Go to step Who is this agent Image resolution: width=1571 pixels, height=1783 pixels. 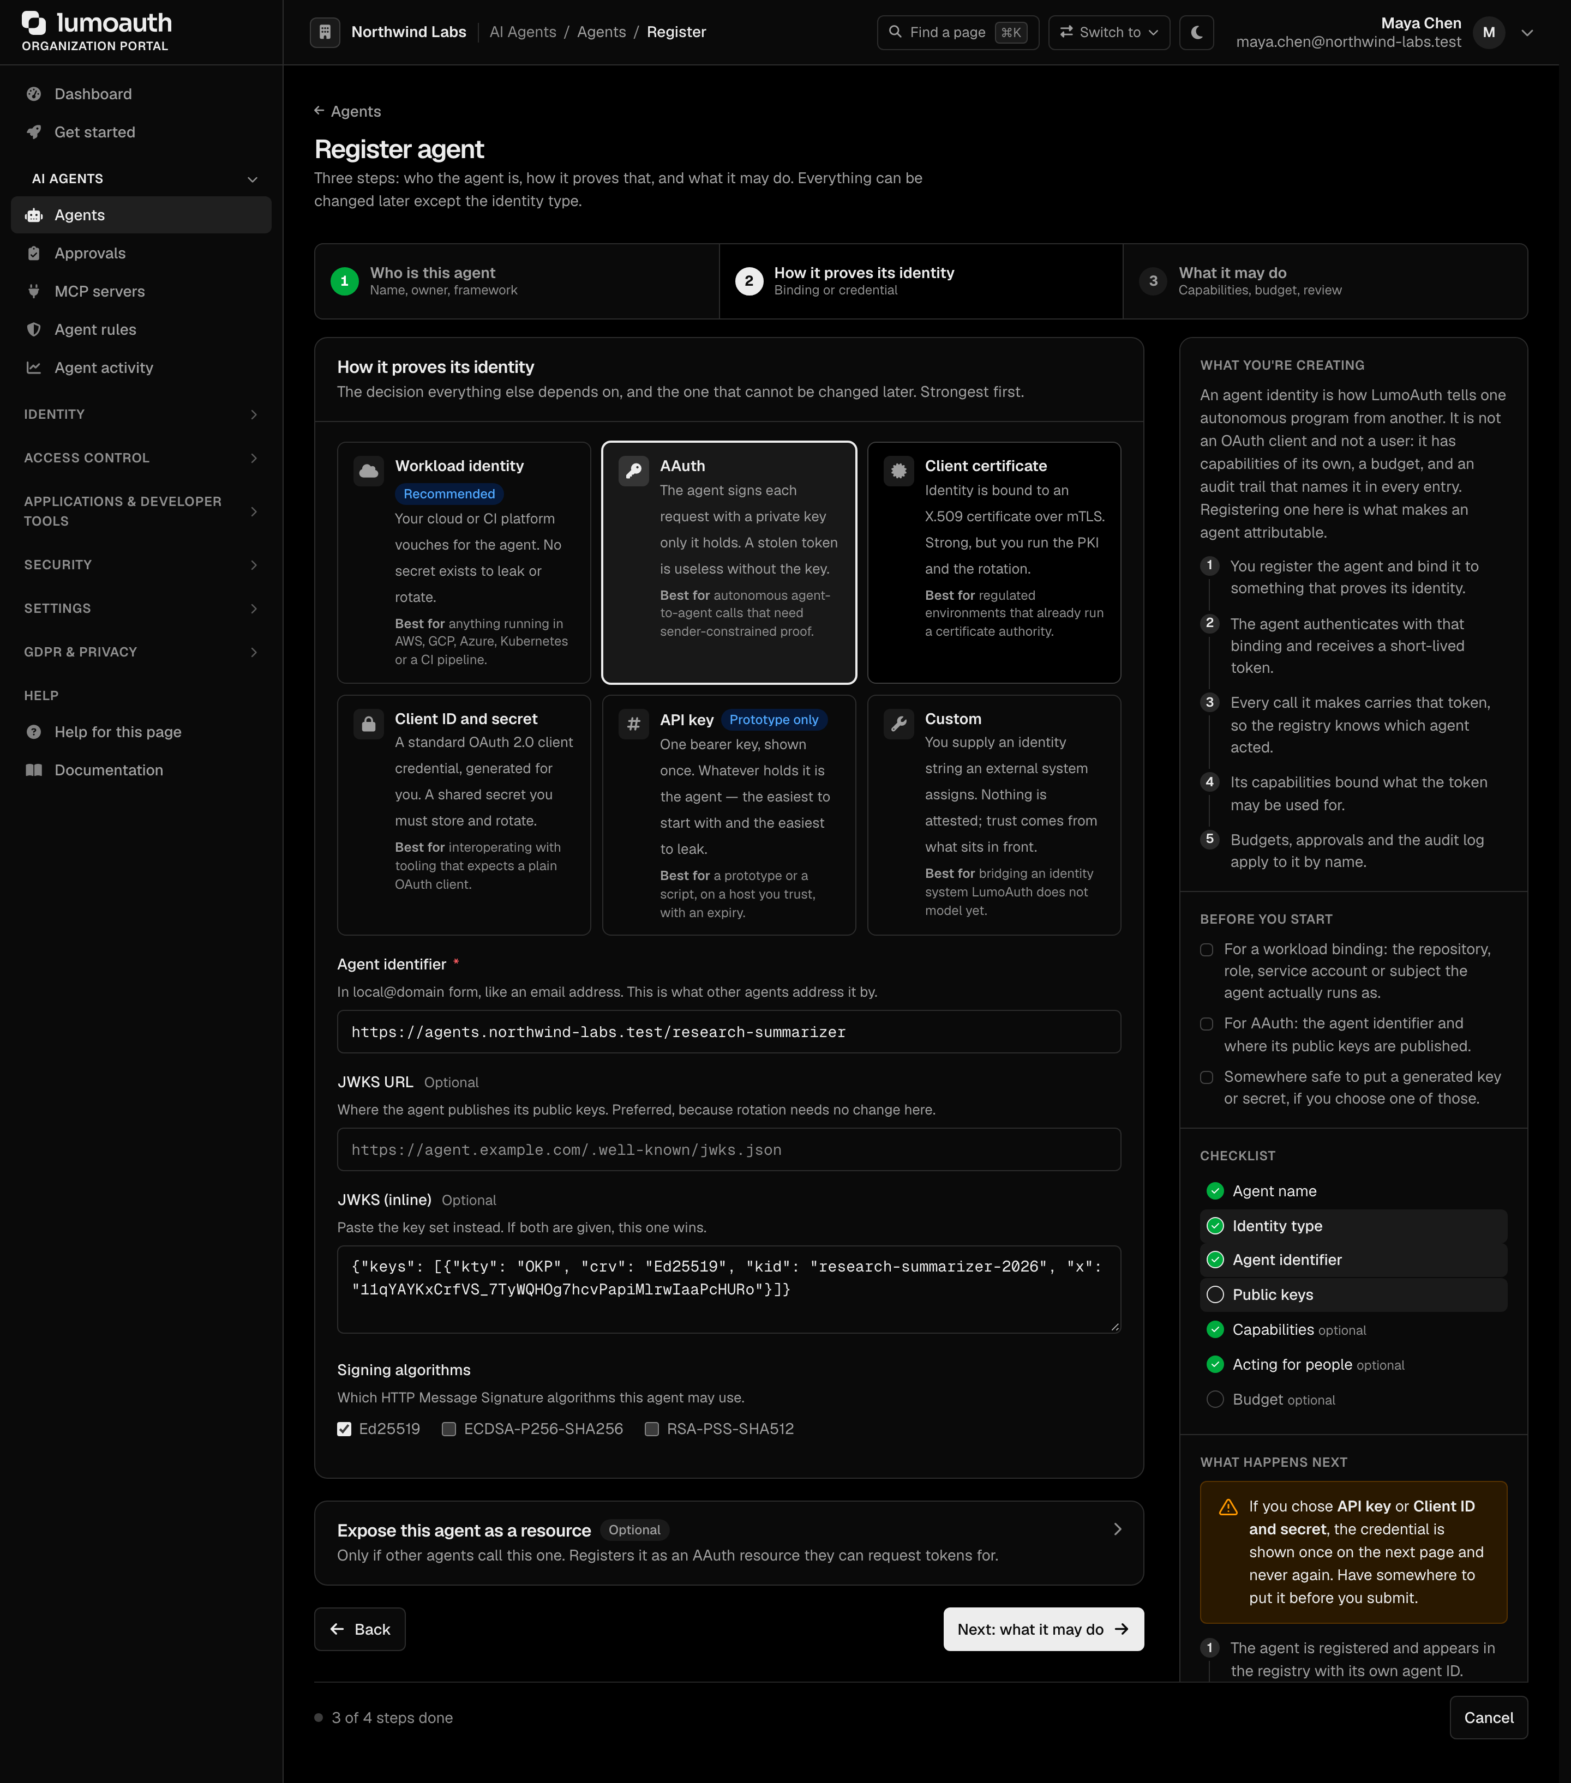517,281
